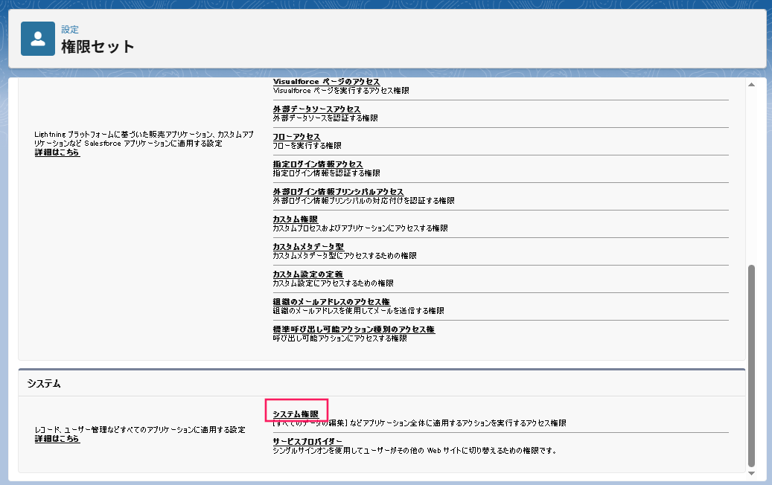Click text カスタムプロセスおよびアプリケーションにアクセスする権限
772x485 pixels.
pyautogui.click(x=360, y=228)
